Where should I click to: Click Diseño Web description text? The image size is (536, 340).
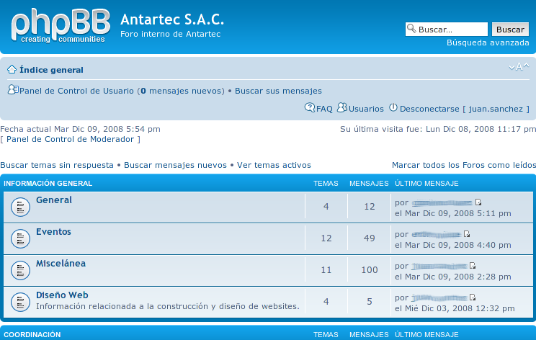168,307
